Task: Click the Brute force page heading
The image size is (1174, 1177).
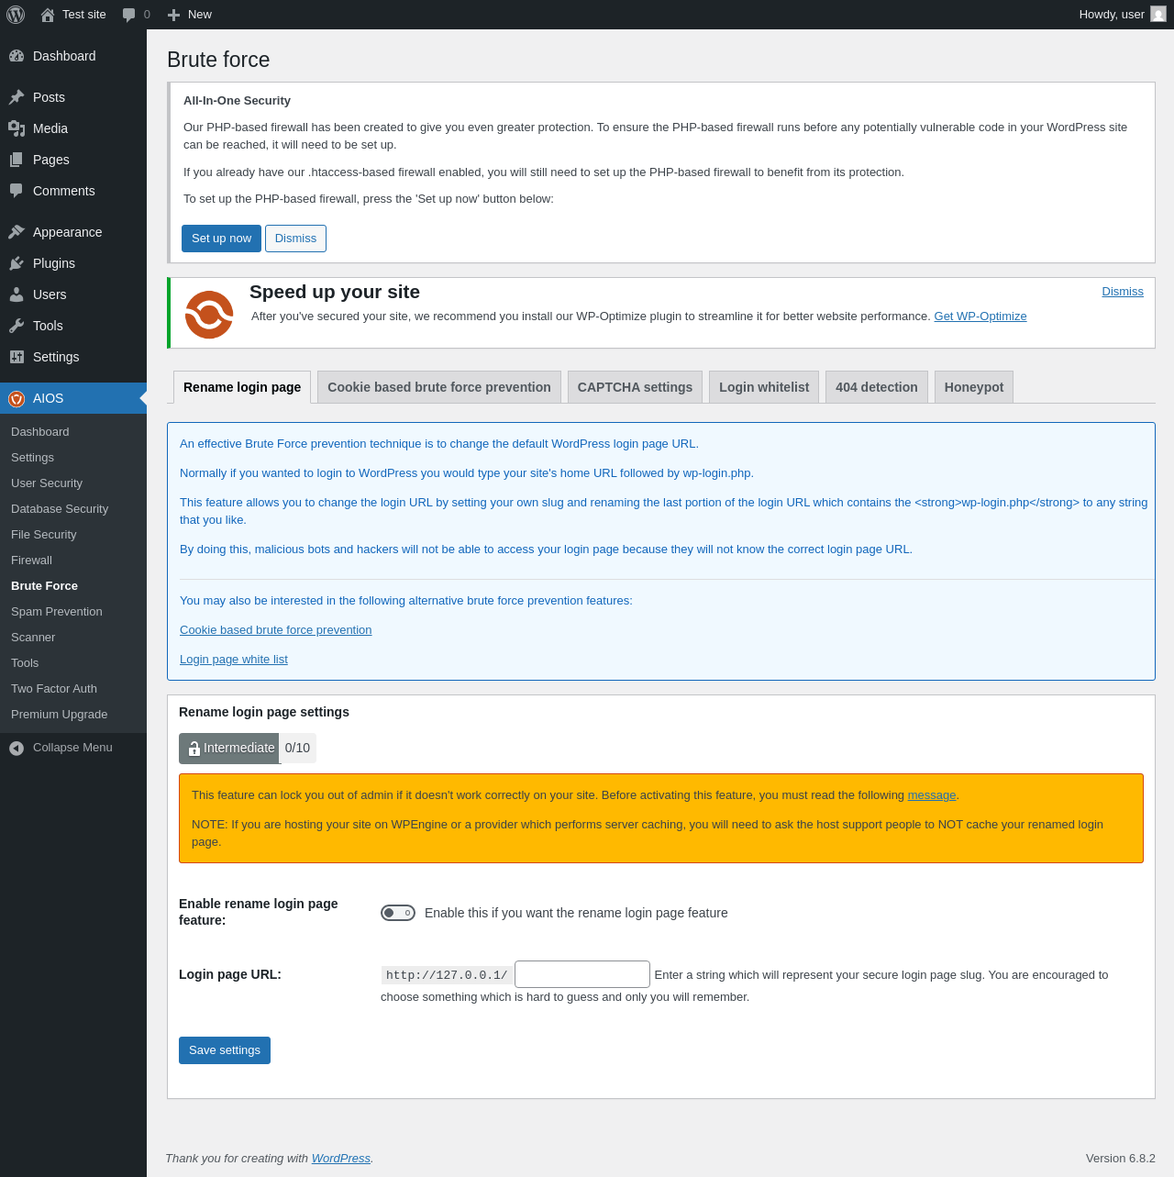Action: pyautogui.click(x=218, y=60)
